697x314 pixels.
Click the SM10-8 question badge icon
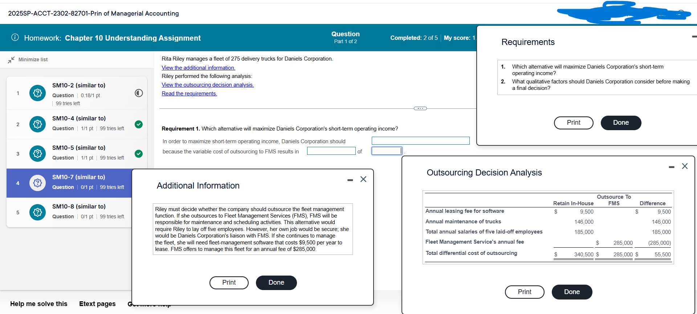[37, 212]
